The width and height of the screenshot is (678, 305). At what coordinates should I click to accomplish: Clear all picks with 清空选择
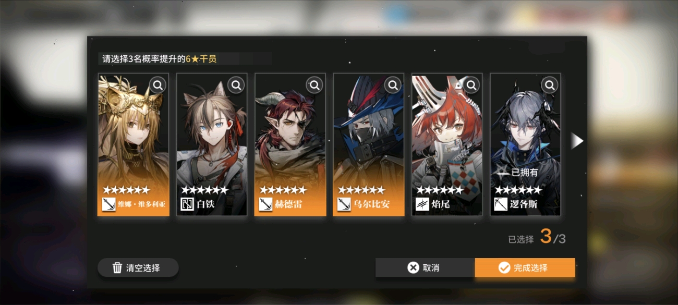[x=138, y=268]
